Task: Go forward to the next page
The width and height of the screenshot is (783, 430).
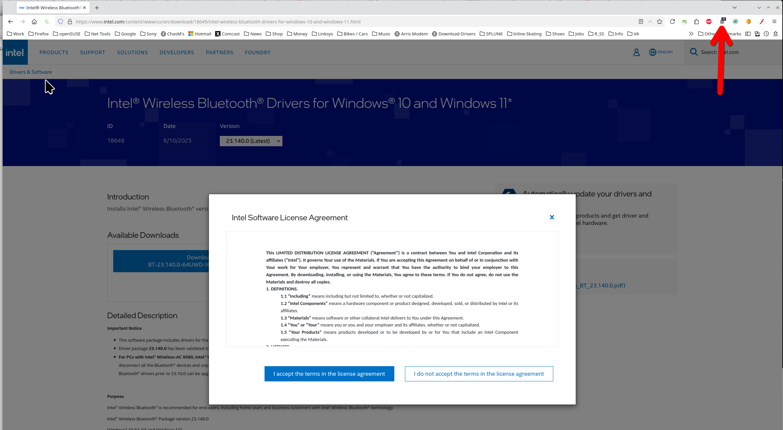Action: click(x=22, y=22)
